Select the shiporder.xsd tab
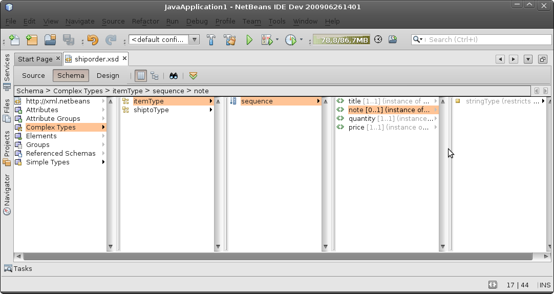This screenshot has width=554, height=294. [x=96, y=59]
